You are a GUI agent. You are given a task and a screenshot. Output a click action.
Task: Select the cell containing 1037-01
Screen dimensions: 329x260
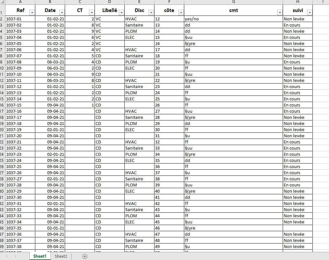(20, 19)
